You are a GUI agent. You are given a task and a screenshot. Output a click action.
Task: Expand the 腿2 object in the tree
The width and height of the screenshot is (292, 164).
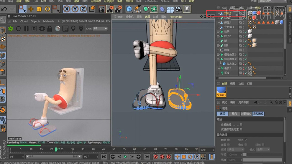pos(218,45)
